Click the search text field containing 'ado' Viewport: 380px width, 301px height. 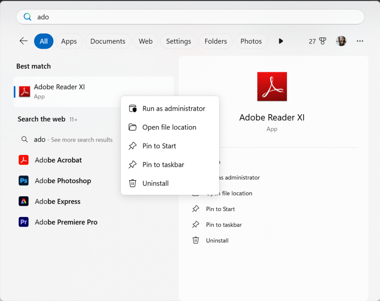[x=190, y=17]
